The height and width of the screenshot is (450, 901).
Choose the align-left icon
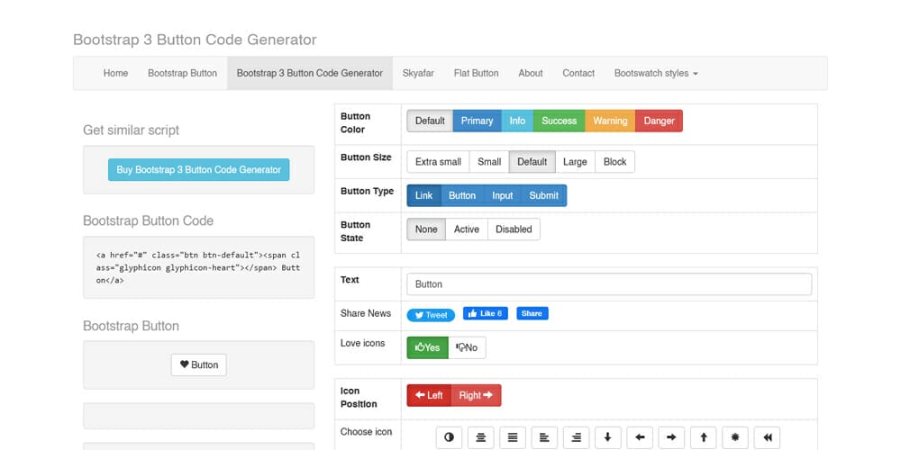[545, 437]
